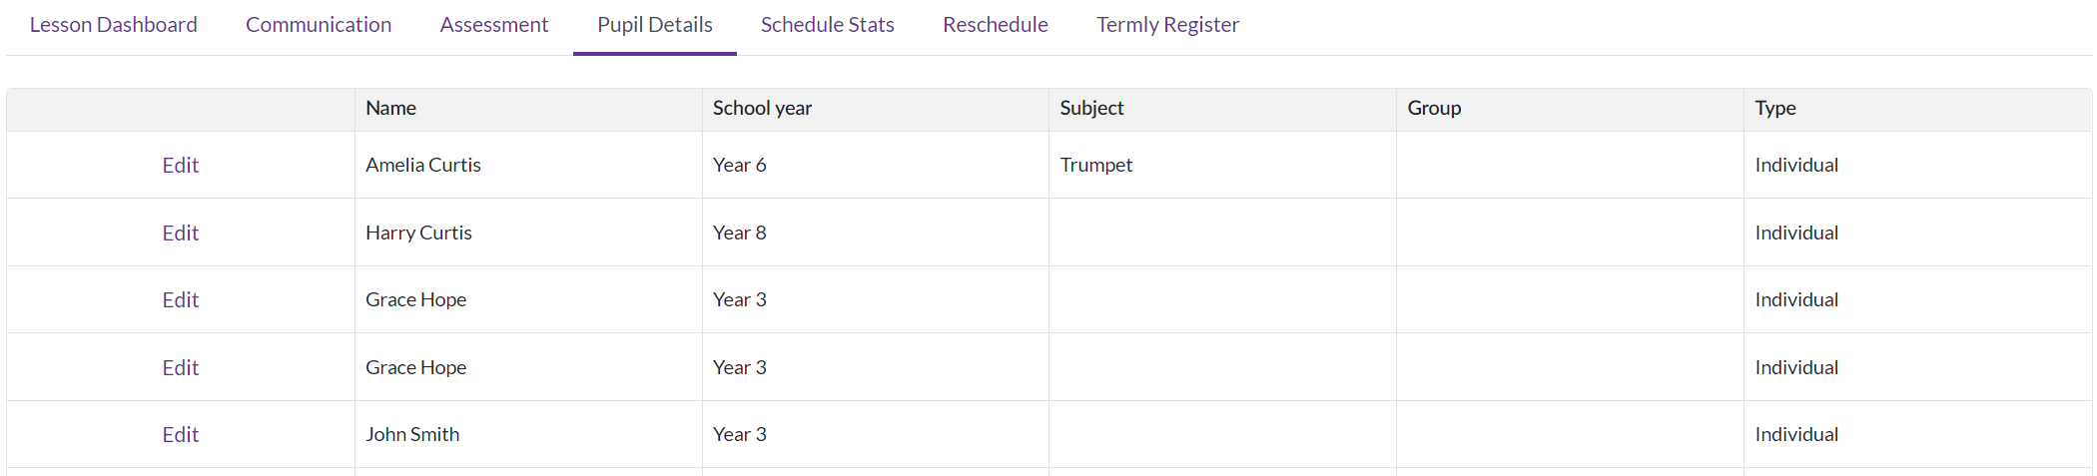Viewport: 2097px width, 476px height.
Task: Switch to the Communication tab
Action: [x=319, y=25]
